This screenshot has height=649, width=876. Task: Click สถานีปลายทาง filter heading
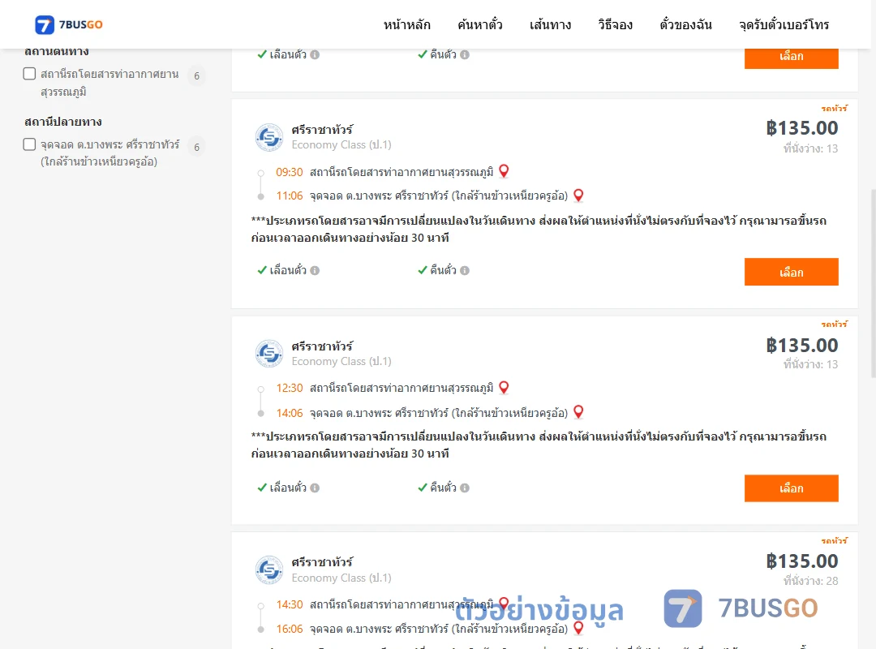63,122
